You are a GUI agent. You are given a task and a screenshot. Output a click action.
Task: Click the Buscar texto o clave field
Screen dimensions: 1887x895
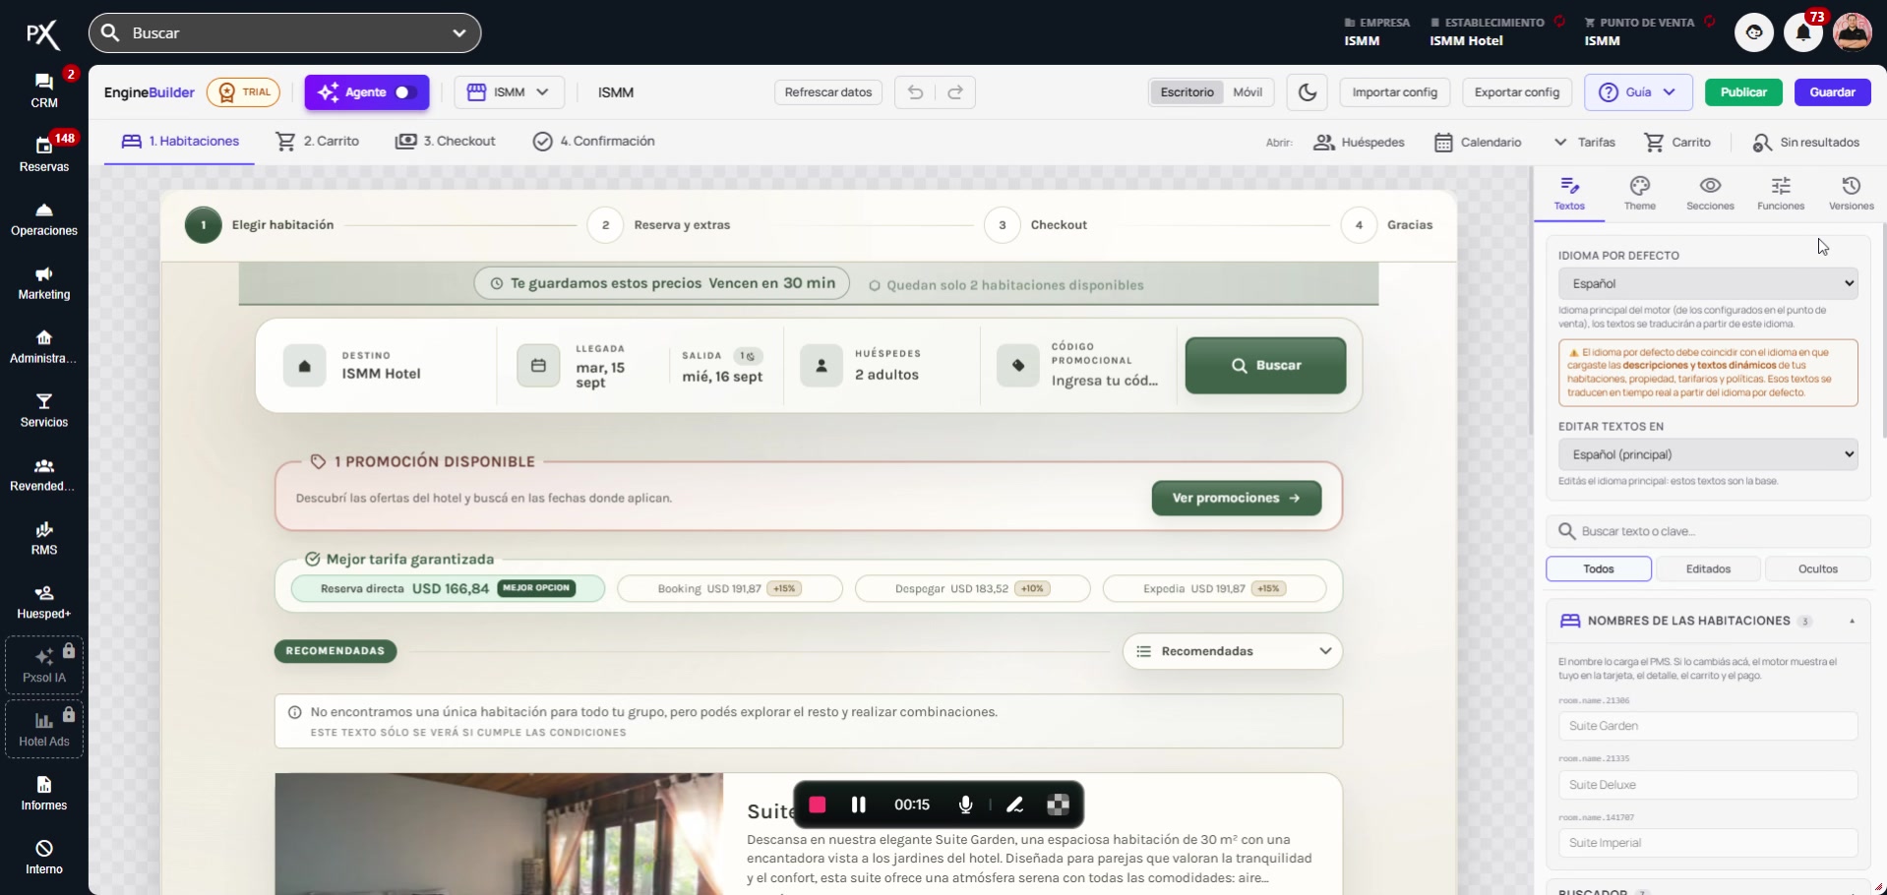tap(1708, 531)
